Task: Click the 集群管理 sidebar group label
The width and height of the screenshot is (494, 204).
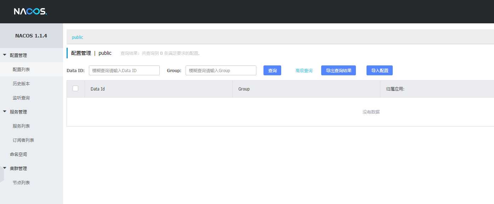Action: tap(18, 168)
